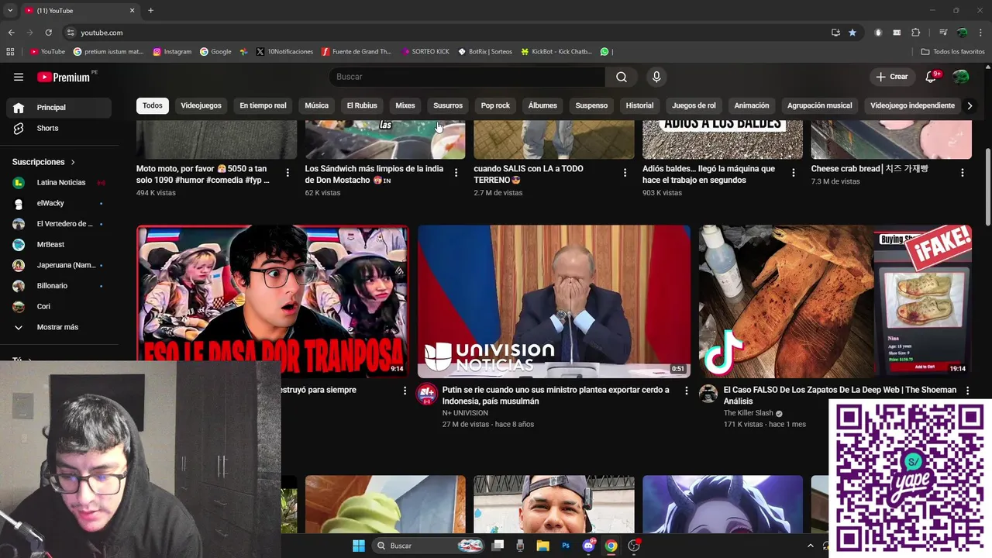Open the YouTube hamburger guide menu
This screenshot has width=992, height=558.
(x=19, y=77)
